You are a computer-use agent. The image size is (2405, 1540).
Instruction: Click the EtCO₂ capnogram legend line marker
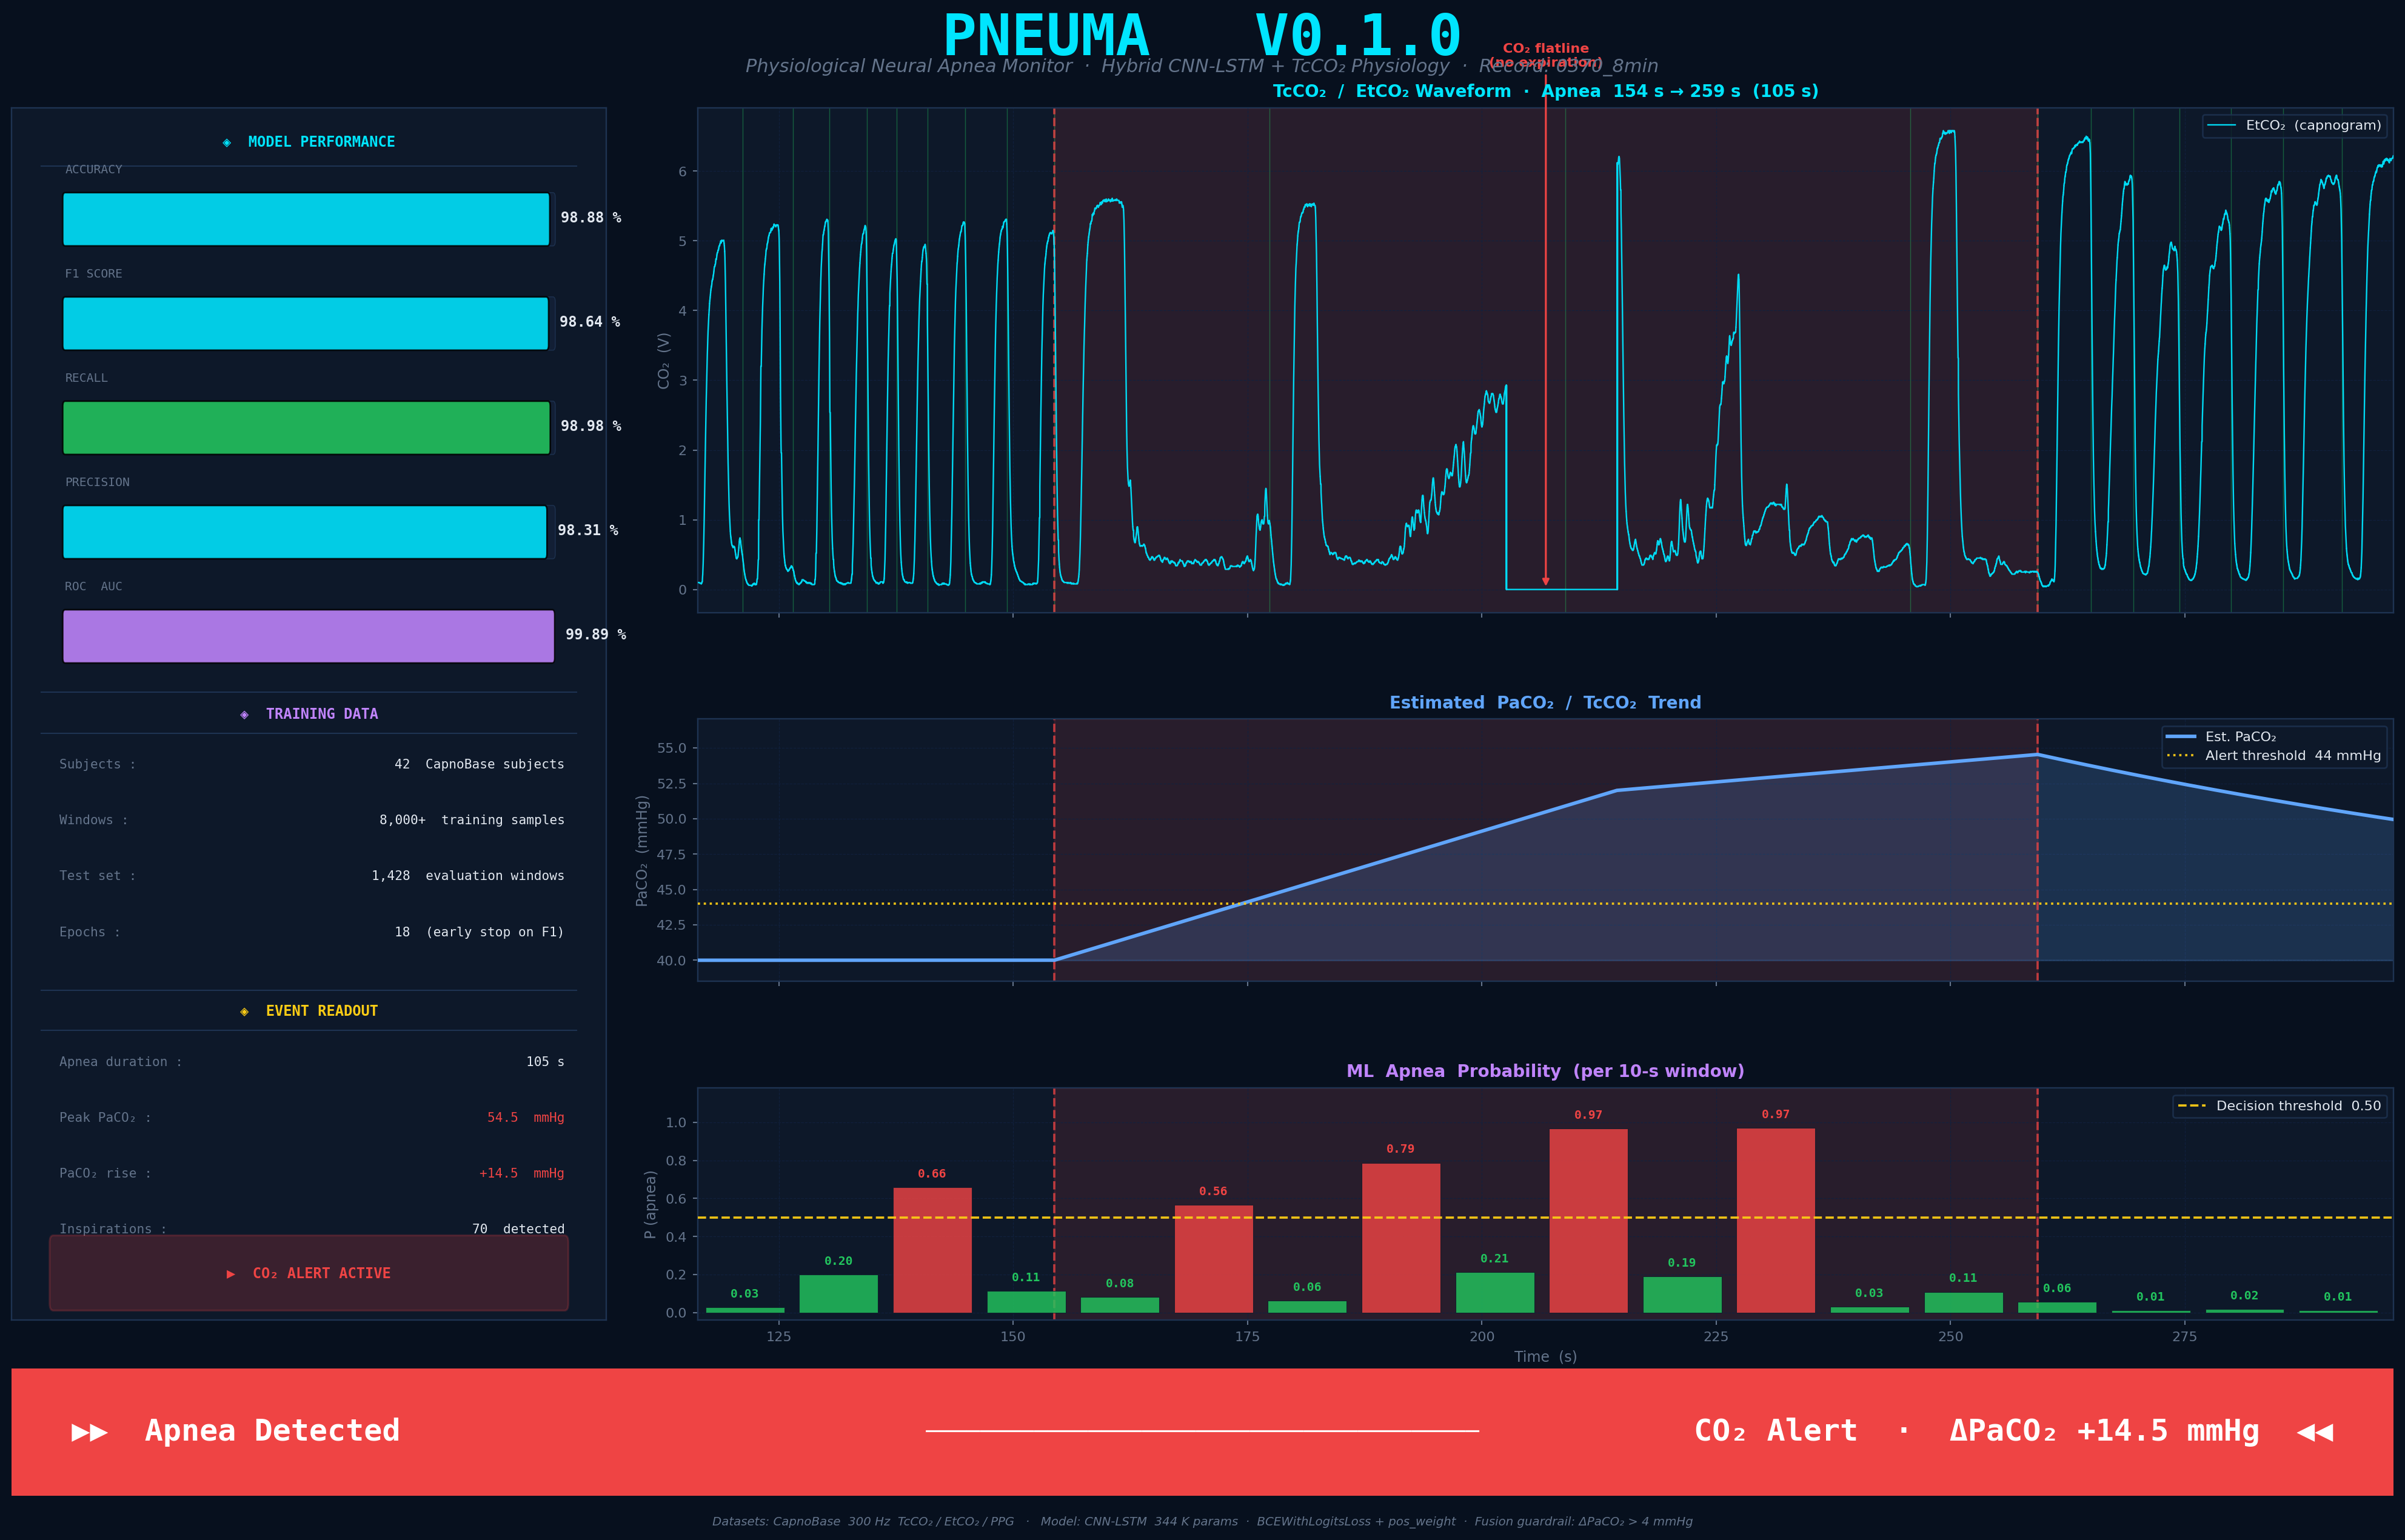click(x=2221, y=126)
